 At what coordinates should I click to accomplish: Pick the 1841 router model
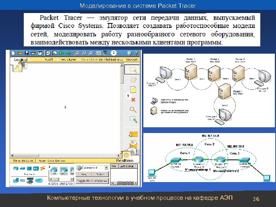point(54,171)
